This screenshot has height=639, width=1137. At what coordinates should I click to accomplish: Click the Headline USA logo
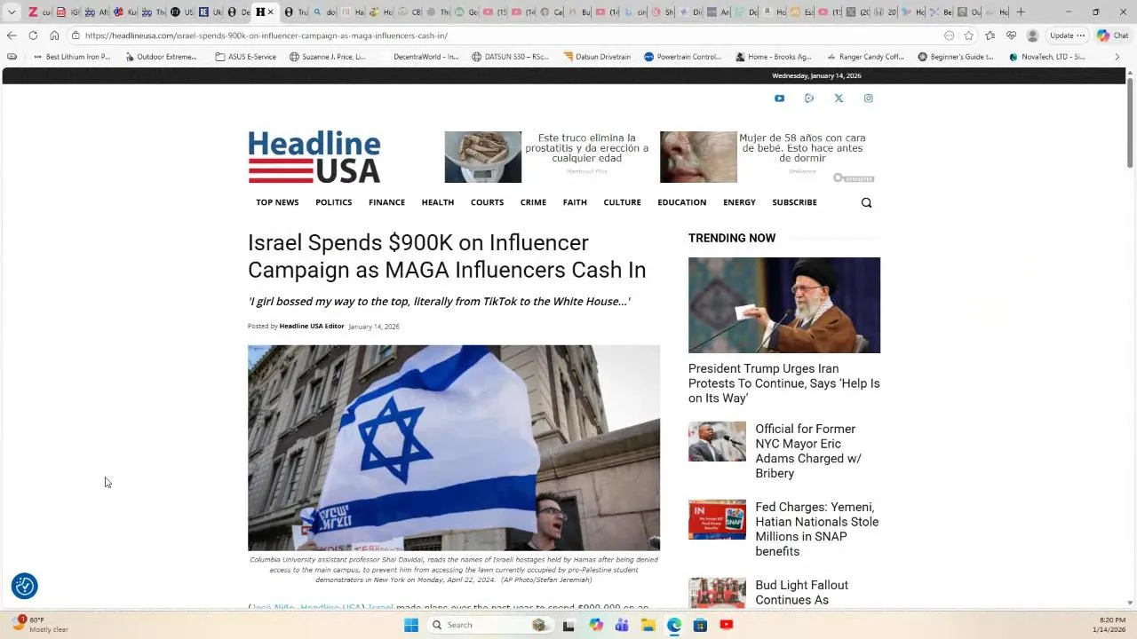pos(314,157)
